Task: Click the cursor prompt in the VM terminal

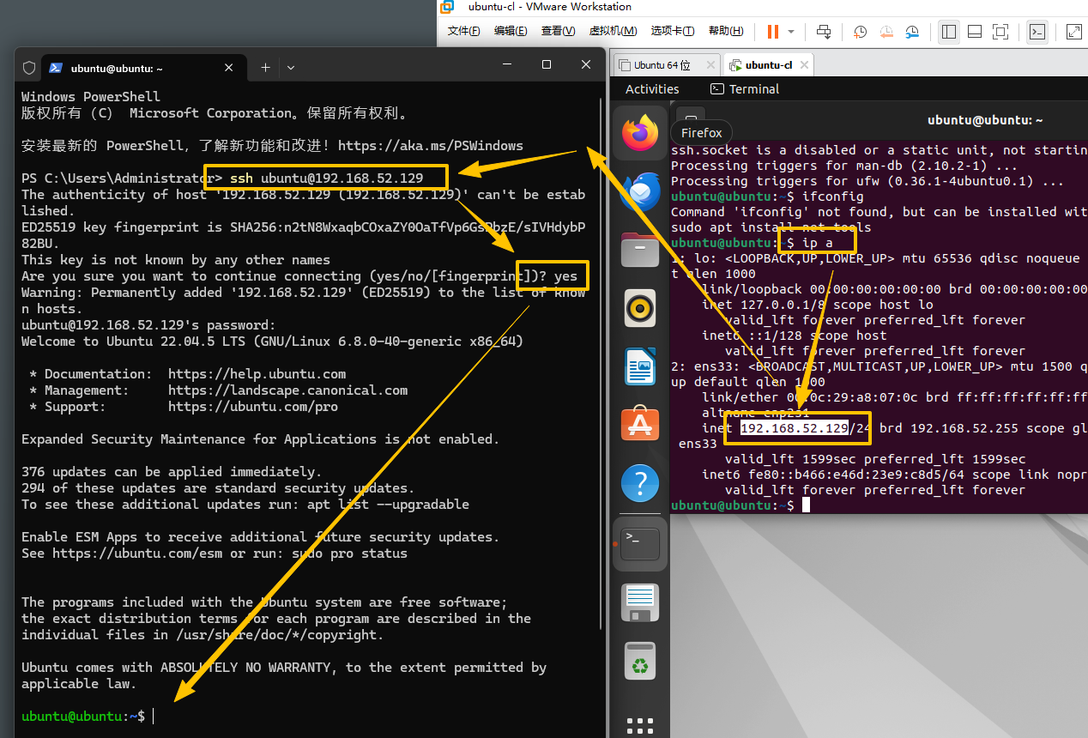Action: pos(806,505)
